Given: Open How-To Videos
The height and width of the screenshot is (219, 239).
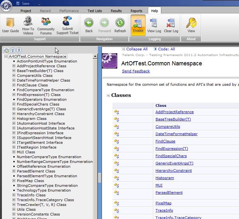Looking at the screenshot, I should [x=28, y=25].
